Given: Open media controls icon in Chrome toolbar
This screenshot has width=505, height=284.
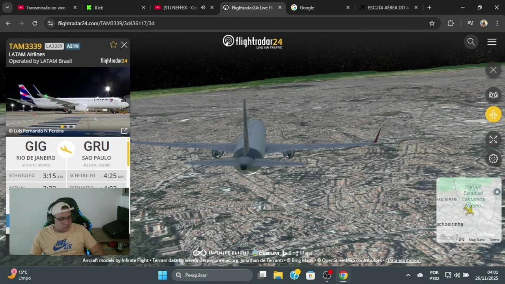Looking at the screenshot, I should (x=470, y=23).
